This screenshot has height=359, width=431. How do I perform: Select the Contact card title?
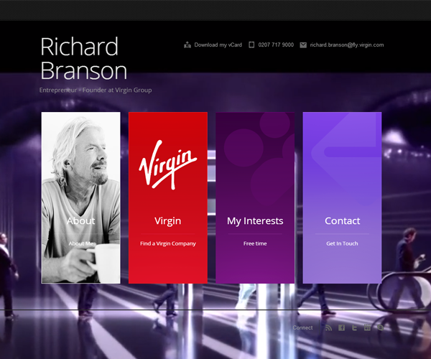pos(342,221)
